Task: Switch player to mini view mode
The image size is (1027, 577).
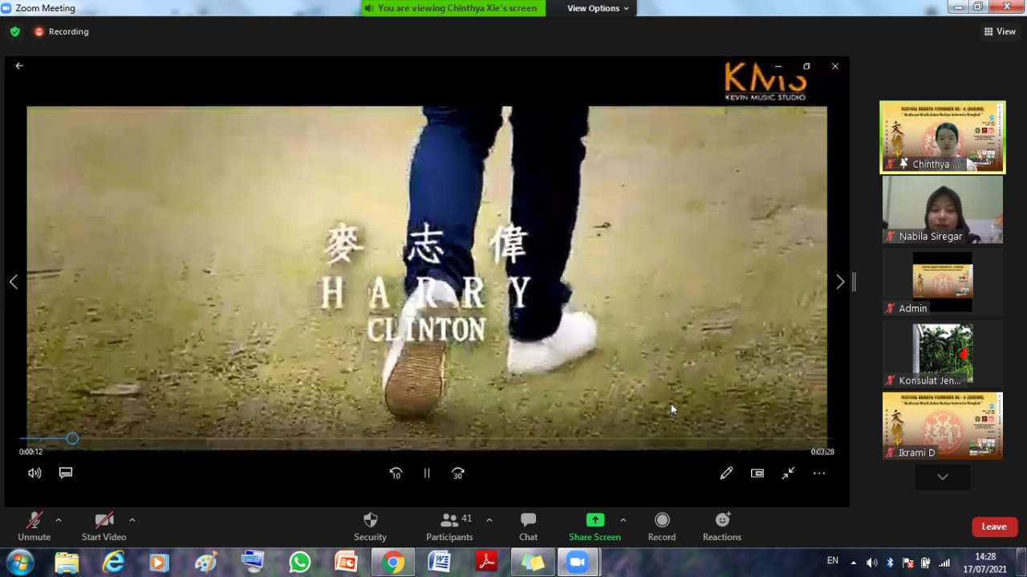Action: tap(757, 473)
